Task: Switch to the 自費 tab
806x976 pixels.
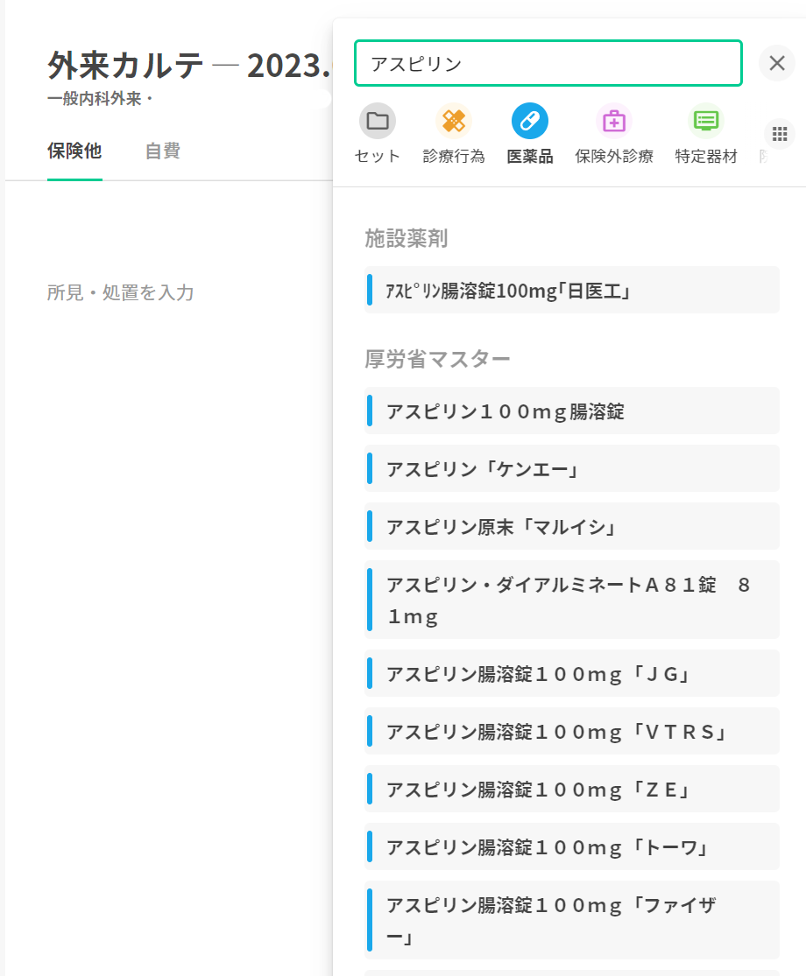Action: coord(163,151)
